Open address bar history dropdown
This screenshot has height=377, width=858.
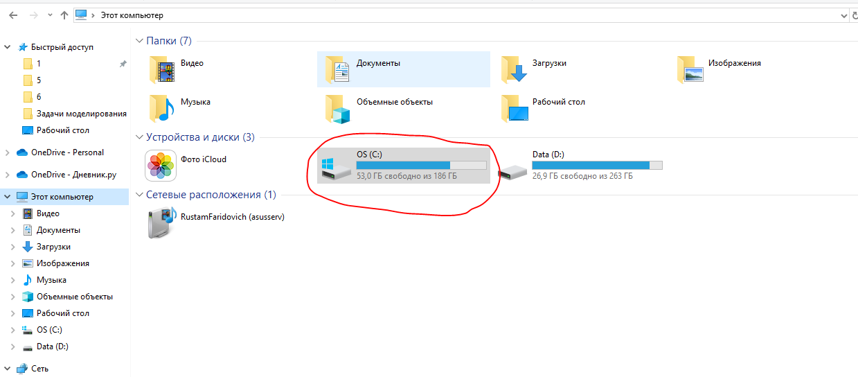[x=843, y=15]
